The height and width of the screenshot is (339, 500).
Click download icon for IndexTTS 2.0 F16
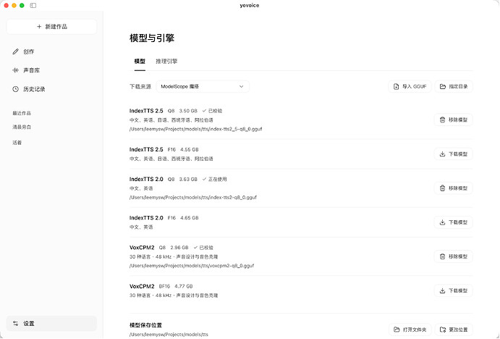(442, 222)
